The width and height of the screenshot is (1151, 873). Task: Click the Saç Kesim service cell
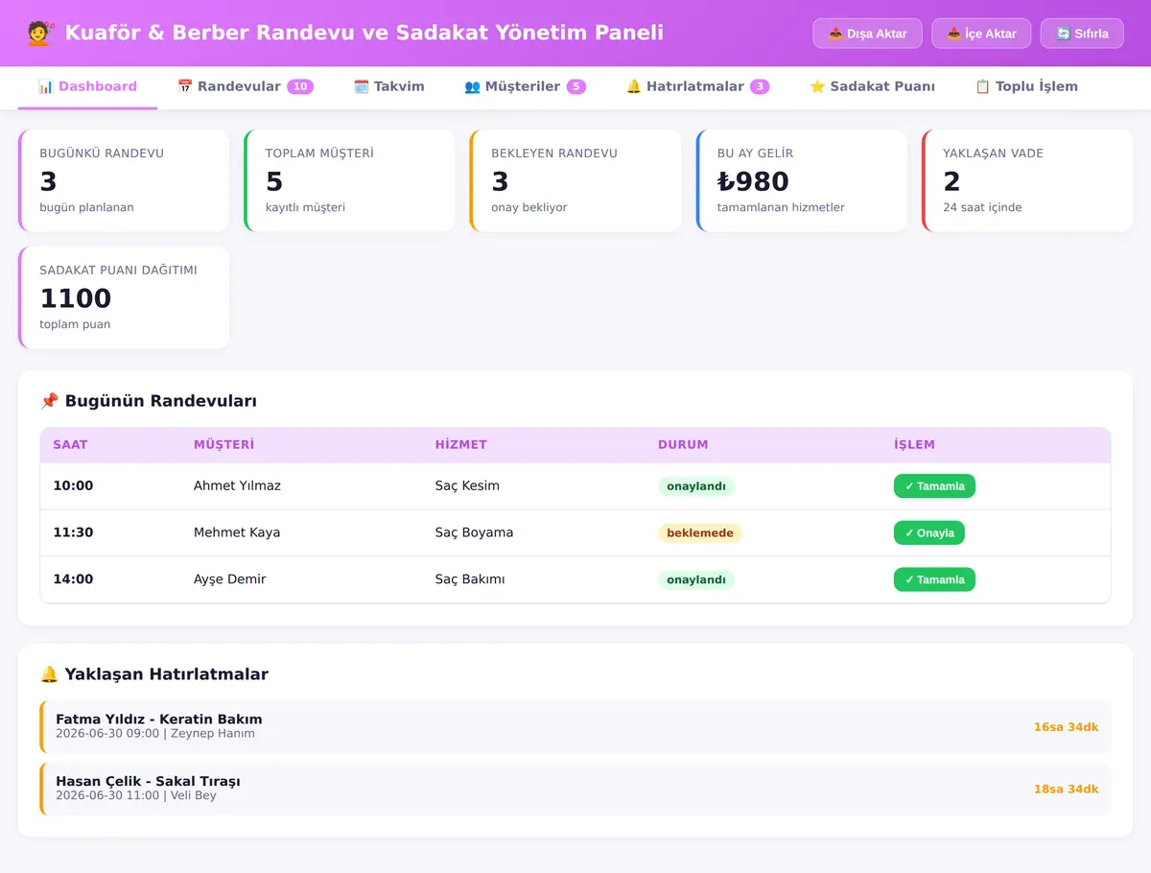click(467, 486)
